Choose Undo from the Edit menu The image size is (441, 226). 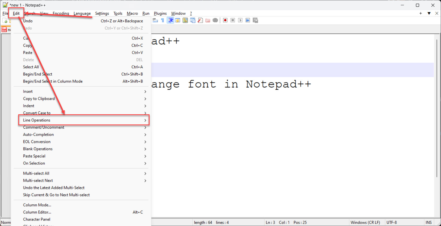(81, 21)
